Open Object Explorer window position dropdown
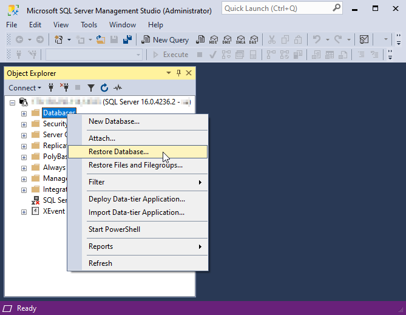 coord(169,73)
